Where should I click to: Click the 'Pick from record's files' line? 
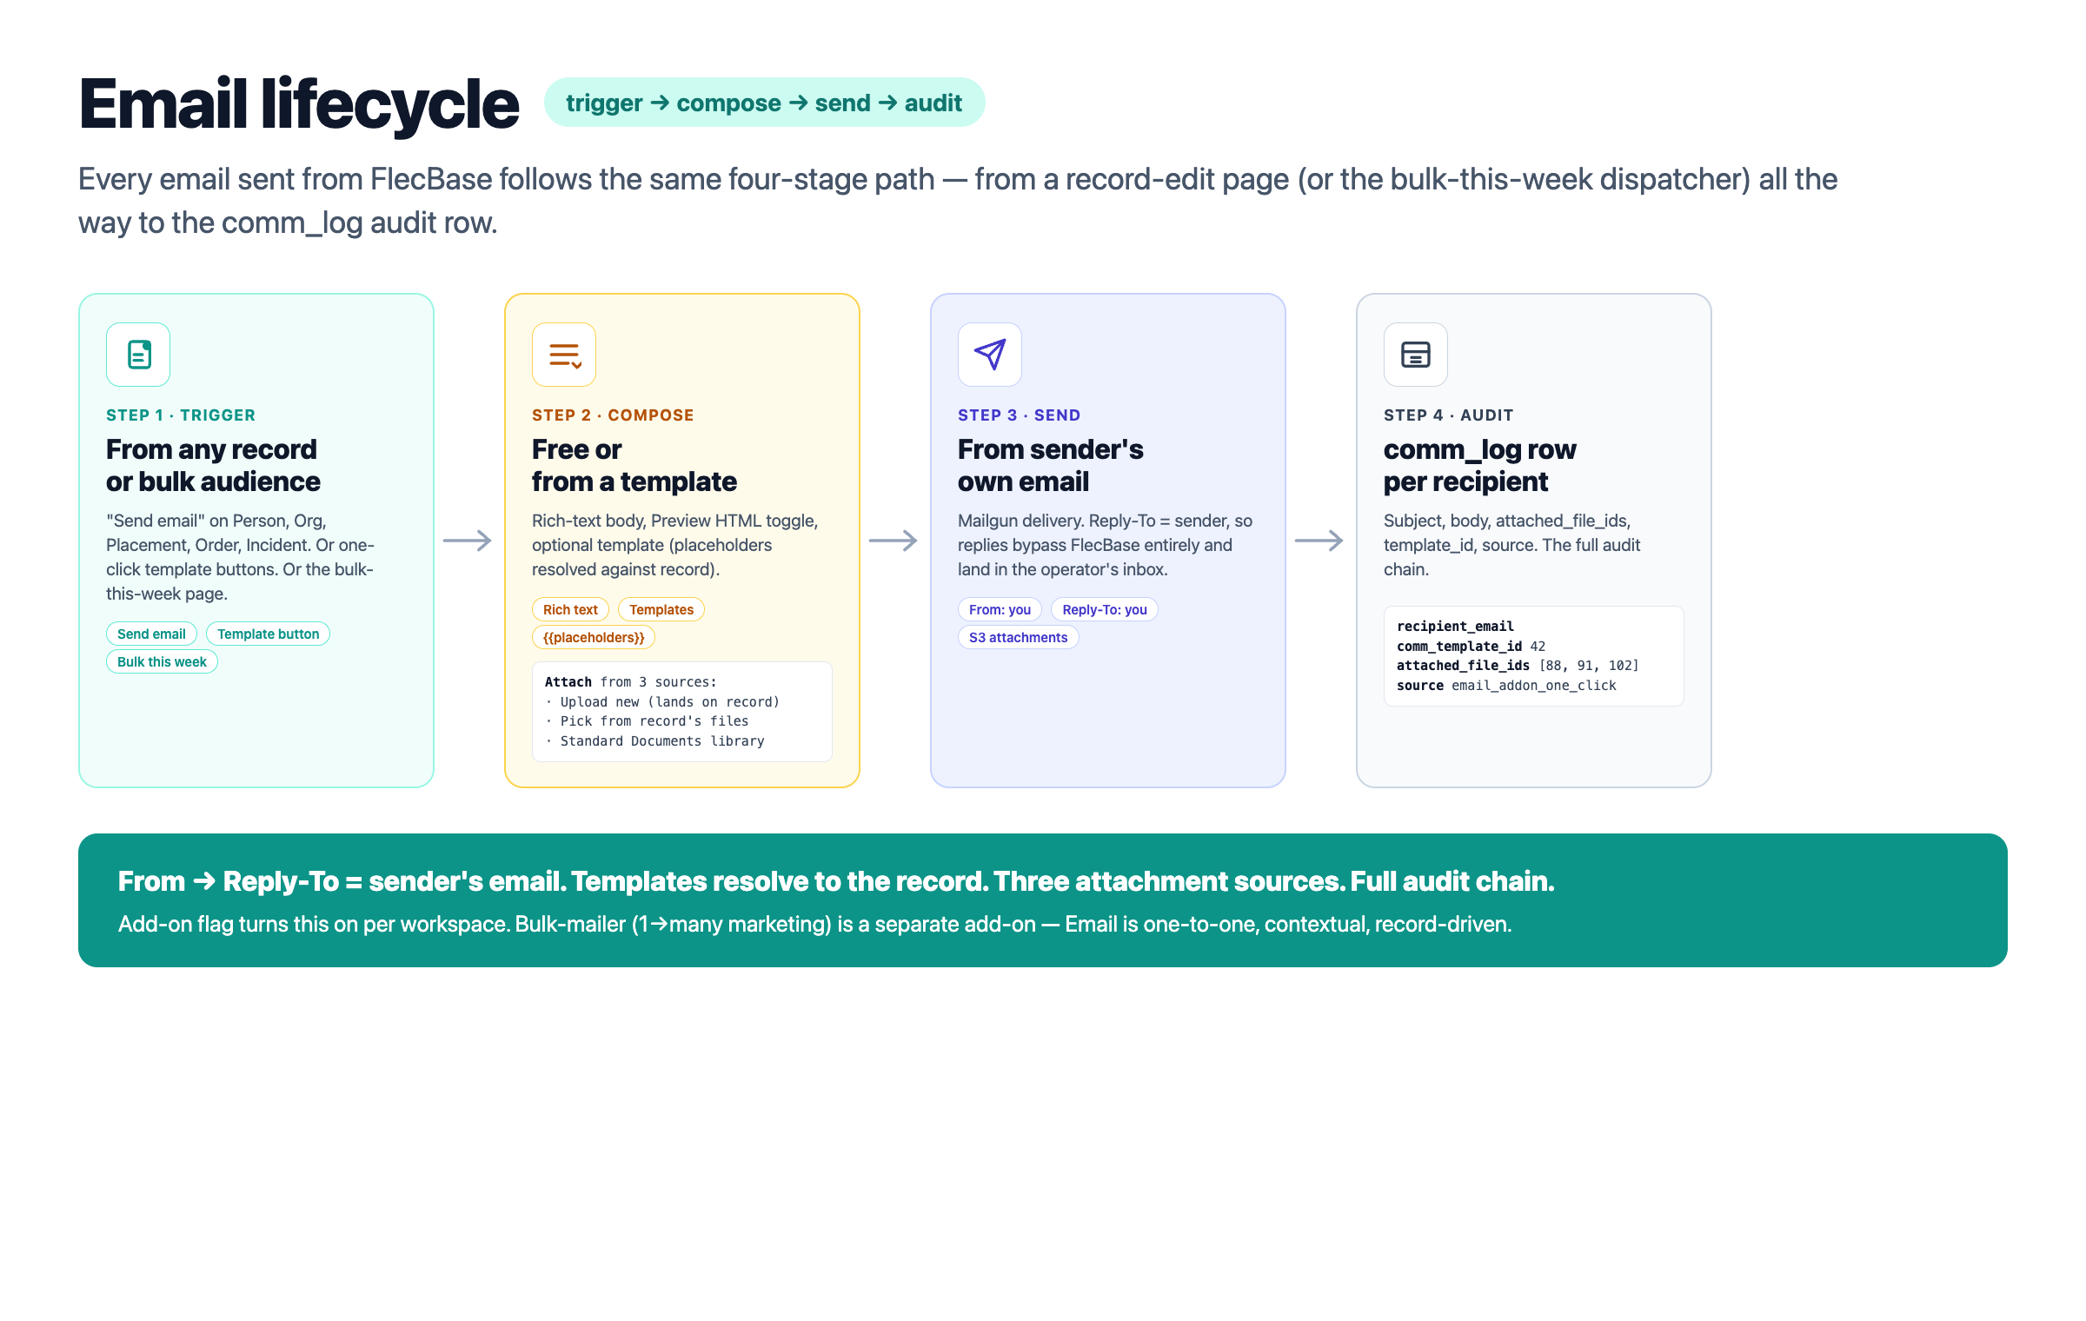pos(647,721)
